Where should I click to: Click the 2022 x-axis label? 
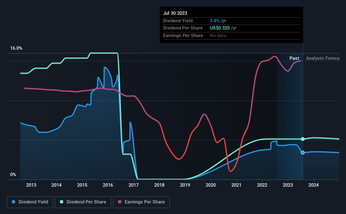click(262, 185)
